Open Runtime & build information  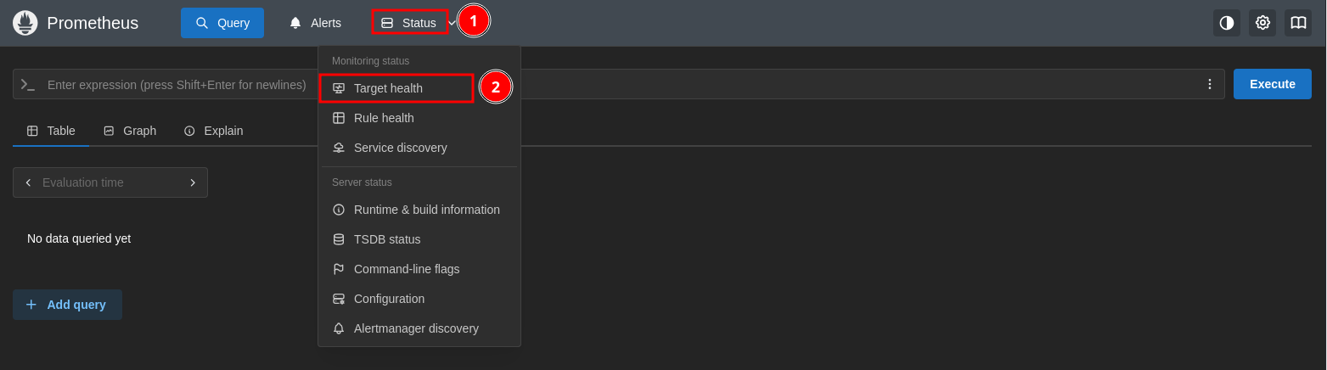426,210
